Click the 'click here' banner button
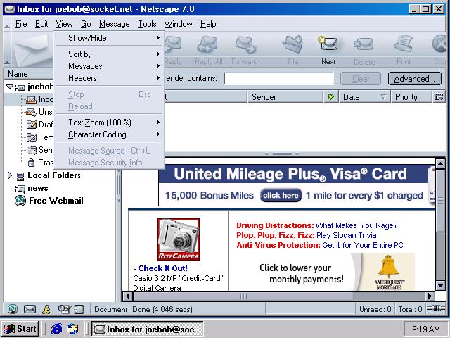 (281, 196)
